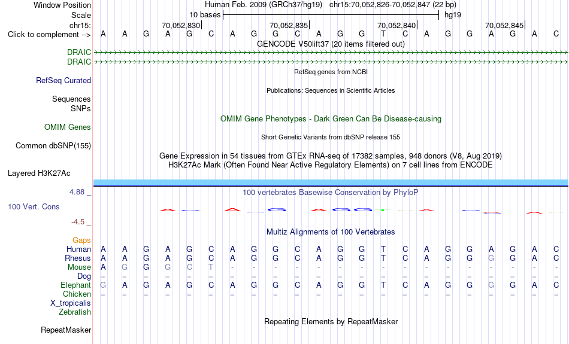Select the Zebrafish alignment row label
This screenshot has height=344, width=569.
tap(75, 312)
